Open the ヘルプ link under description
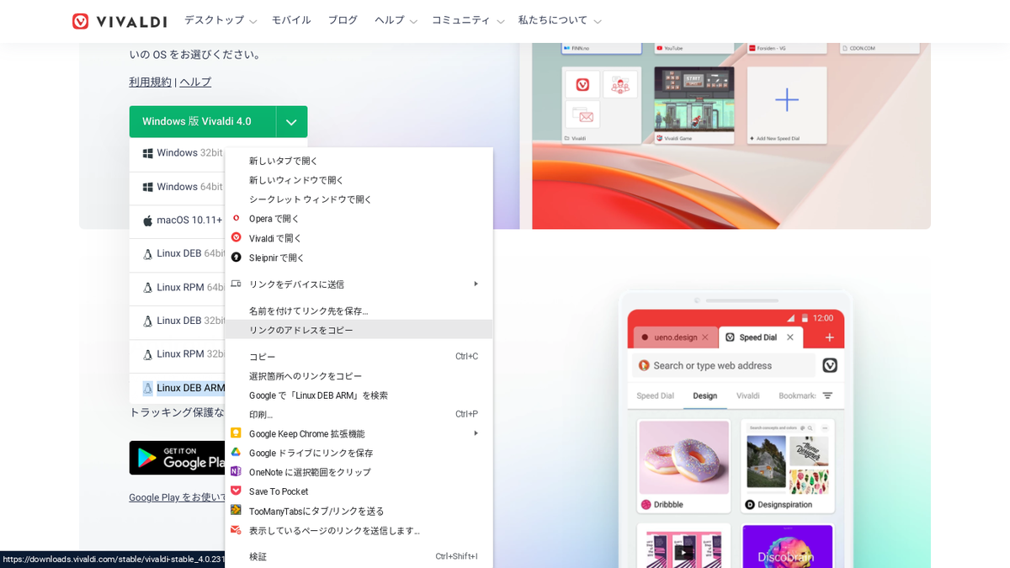 click(x=195, y=82)
